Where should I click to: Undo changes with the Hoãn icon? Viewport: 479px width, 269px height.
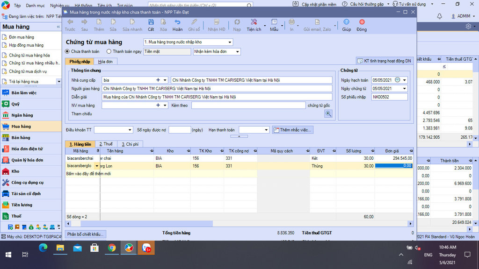click(177, 22)
